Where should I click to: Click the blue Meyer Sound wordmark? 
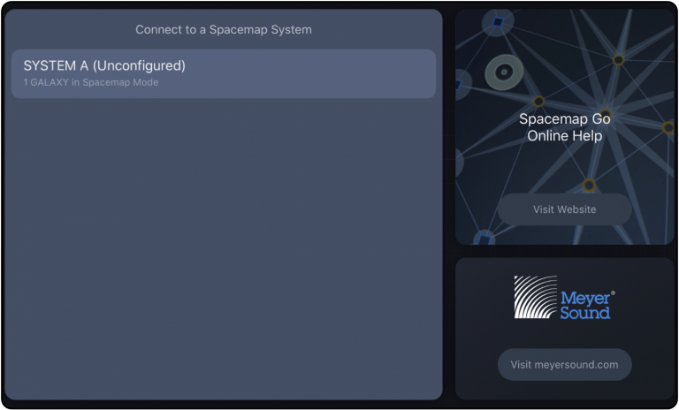[585, 305]
